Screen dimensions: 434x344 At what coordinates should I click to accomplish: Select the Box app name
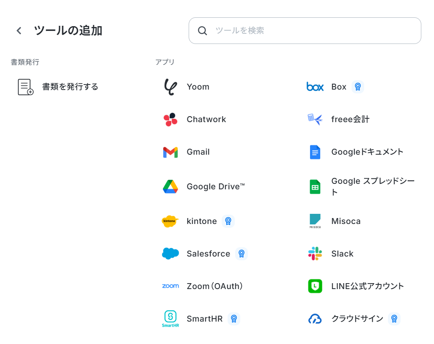tap(339, 87)
